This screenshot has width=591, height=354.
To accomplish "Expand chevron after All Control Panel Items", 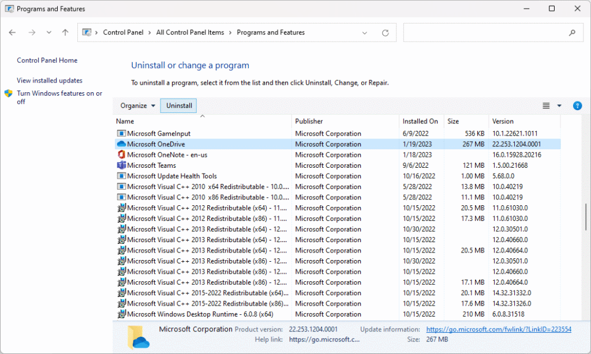I will coord(230,33).
